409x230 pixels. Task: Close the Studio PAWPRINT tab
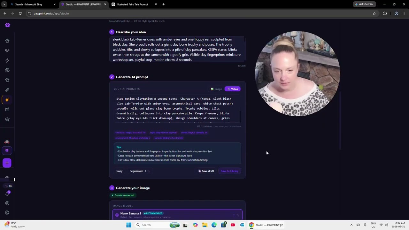click(105, 4)
